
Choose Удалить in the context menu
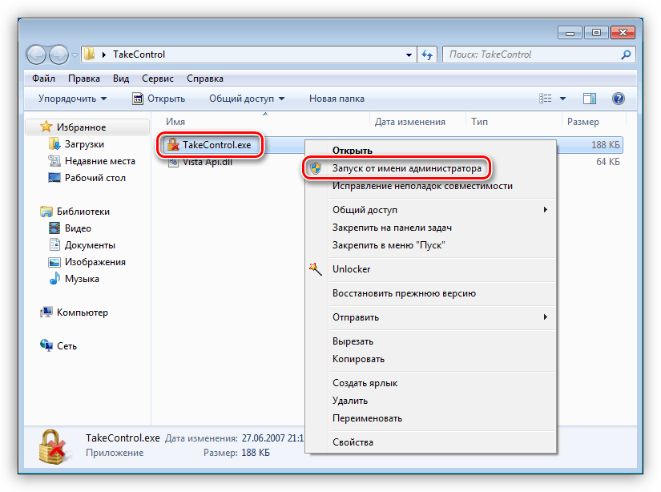[x=350, y=401]
